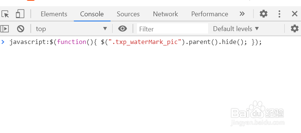
Task: Expand the more tabs chevron
Action: tap(242, 14)
